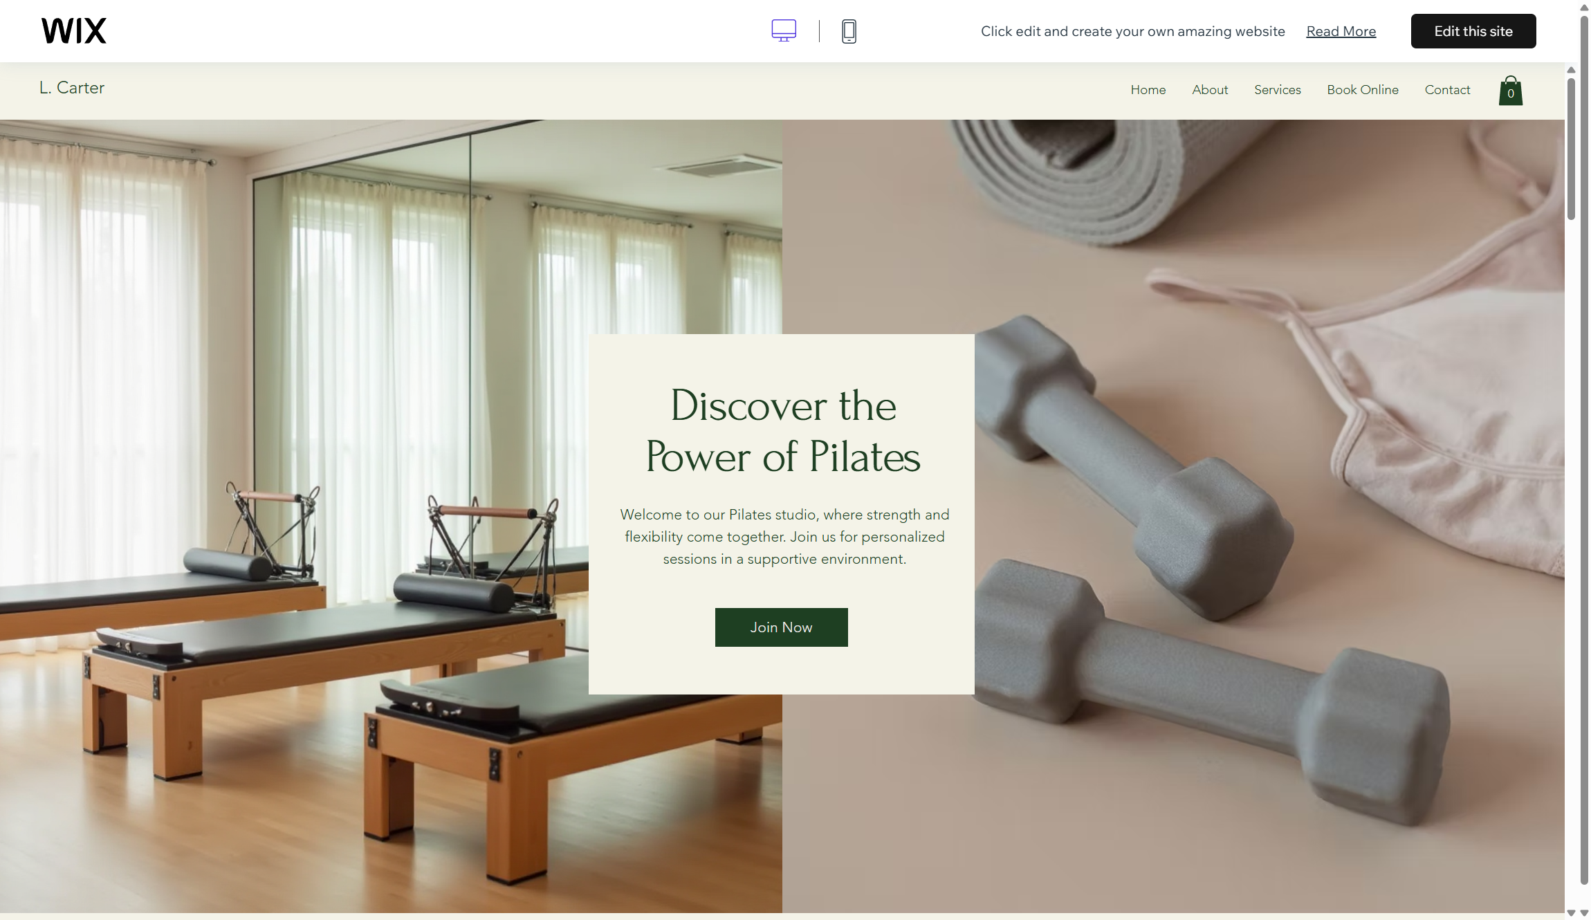Viewport: 1591px width, 920px height.
Task: Open the Home menu item
Action: coord(1148,90)
